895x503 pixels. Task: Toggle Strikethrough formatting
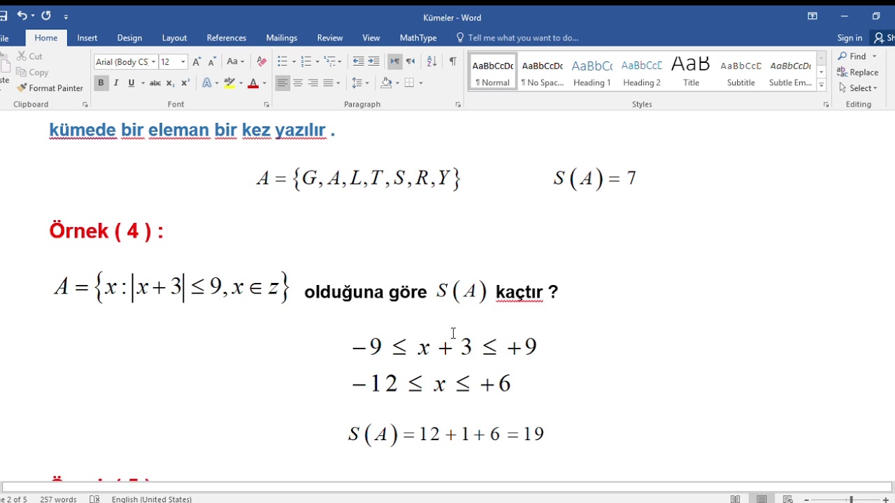(155, 82)
